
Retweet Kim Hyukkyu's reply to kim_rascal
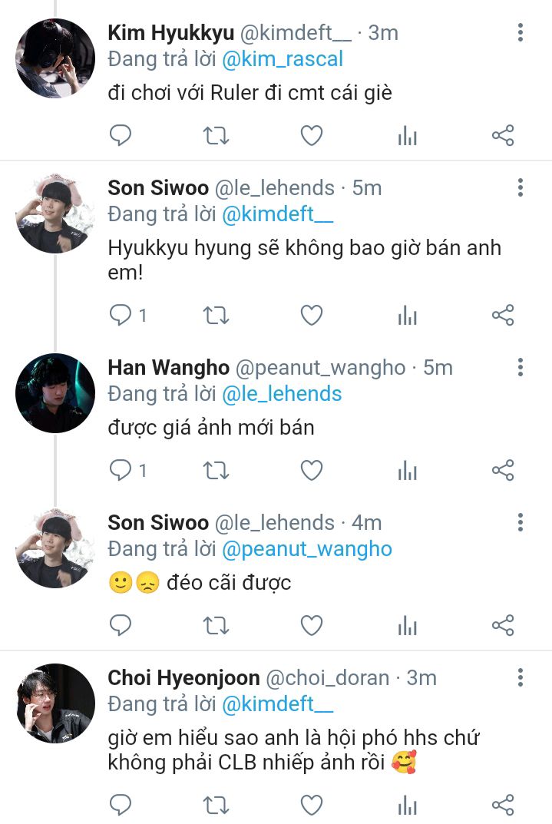coord(216,136)
